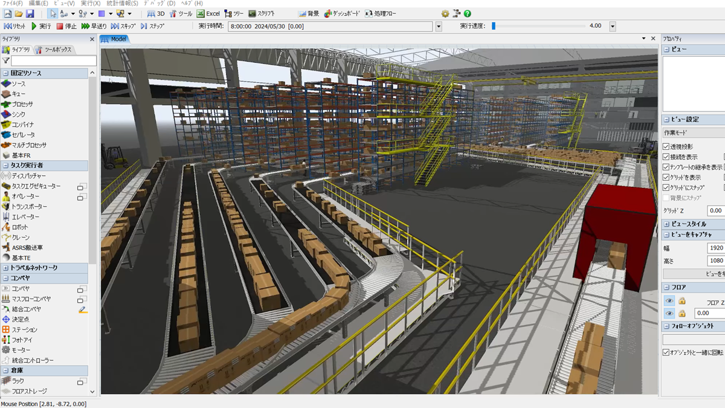725x408 pixels.
Task: Toggle the first floor's eye visibility icon
Action: click(669, 301)
